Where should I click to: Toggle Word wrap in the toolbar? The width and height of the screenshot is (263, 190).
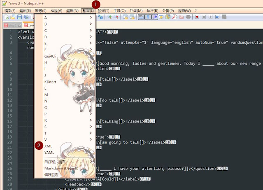[x=142, y=17]
